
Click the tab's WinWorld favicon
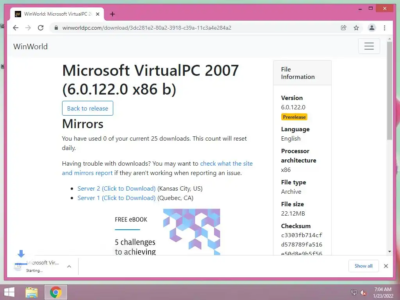[x=18, y=14]
